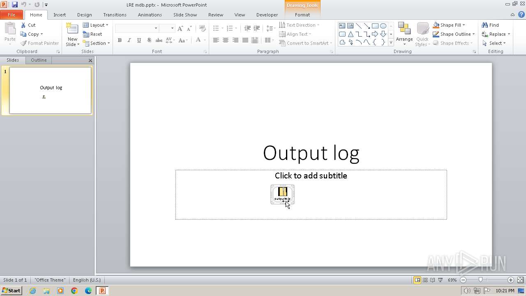The image size is (526, 296).
Task: Open the font size combo box
Action: (167, 28)
